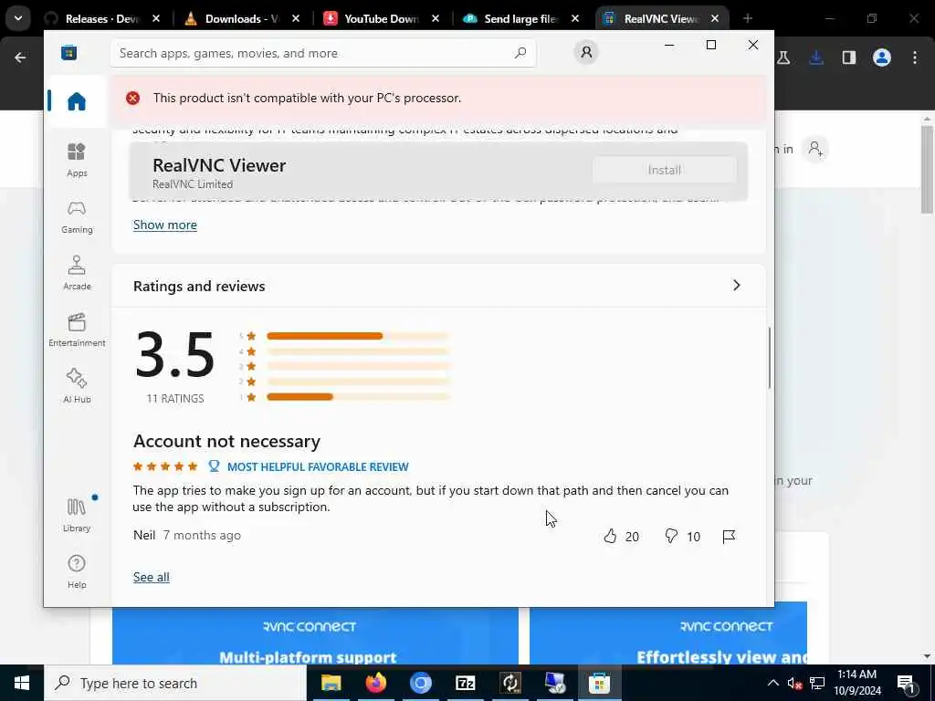
Task: Open a new browser tab
Action: pyautogui.click(x=747, y=18)
